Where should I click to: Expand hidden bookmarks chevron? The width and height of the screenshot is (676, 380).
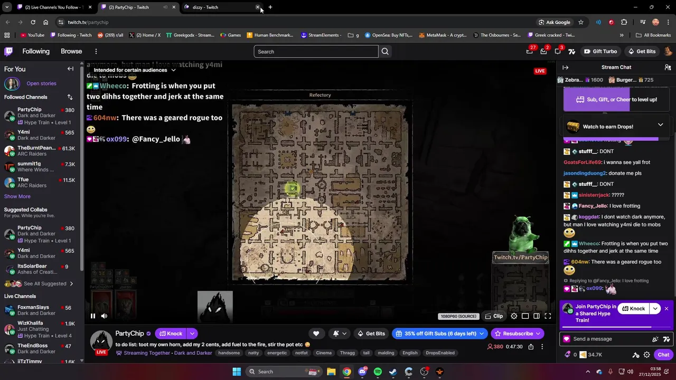click(x=622, y=35)
